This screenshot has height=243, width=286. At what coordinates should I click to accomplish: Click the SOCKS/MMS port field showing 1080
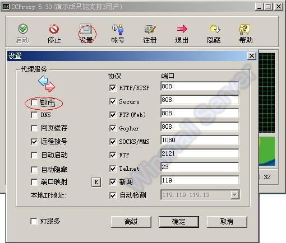pos(200,140)
